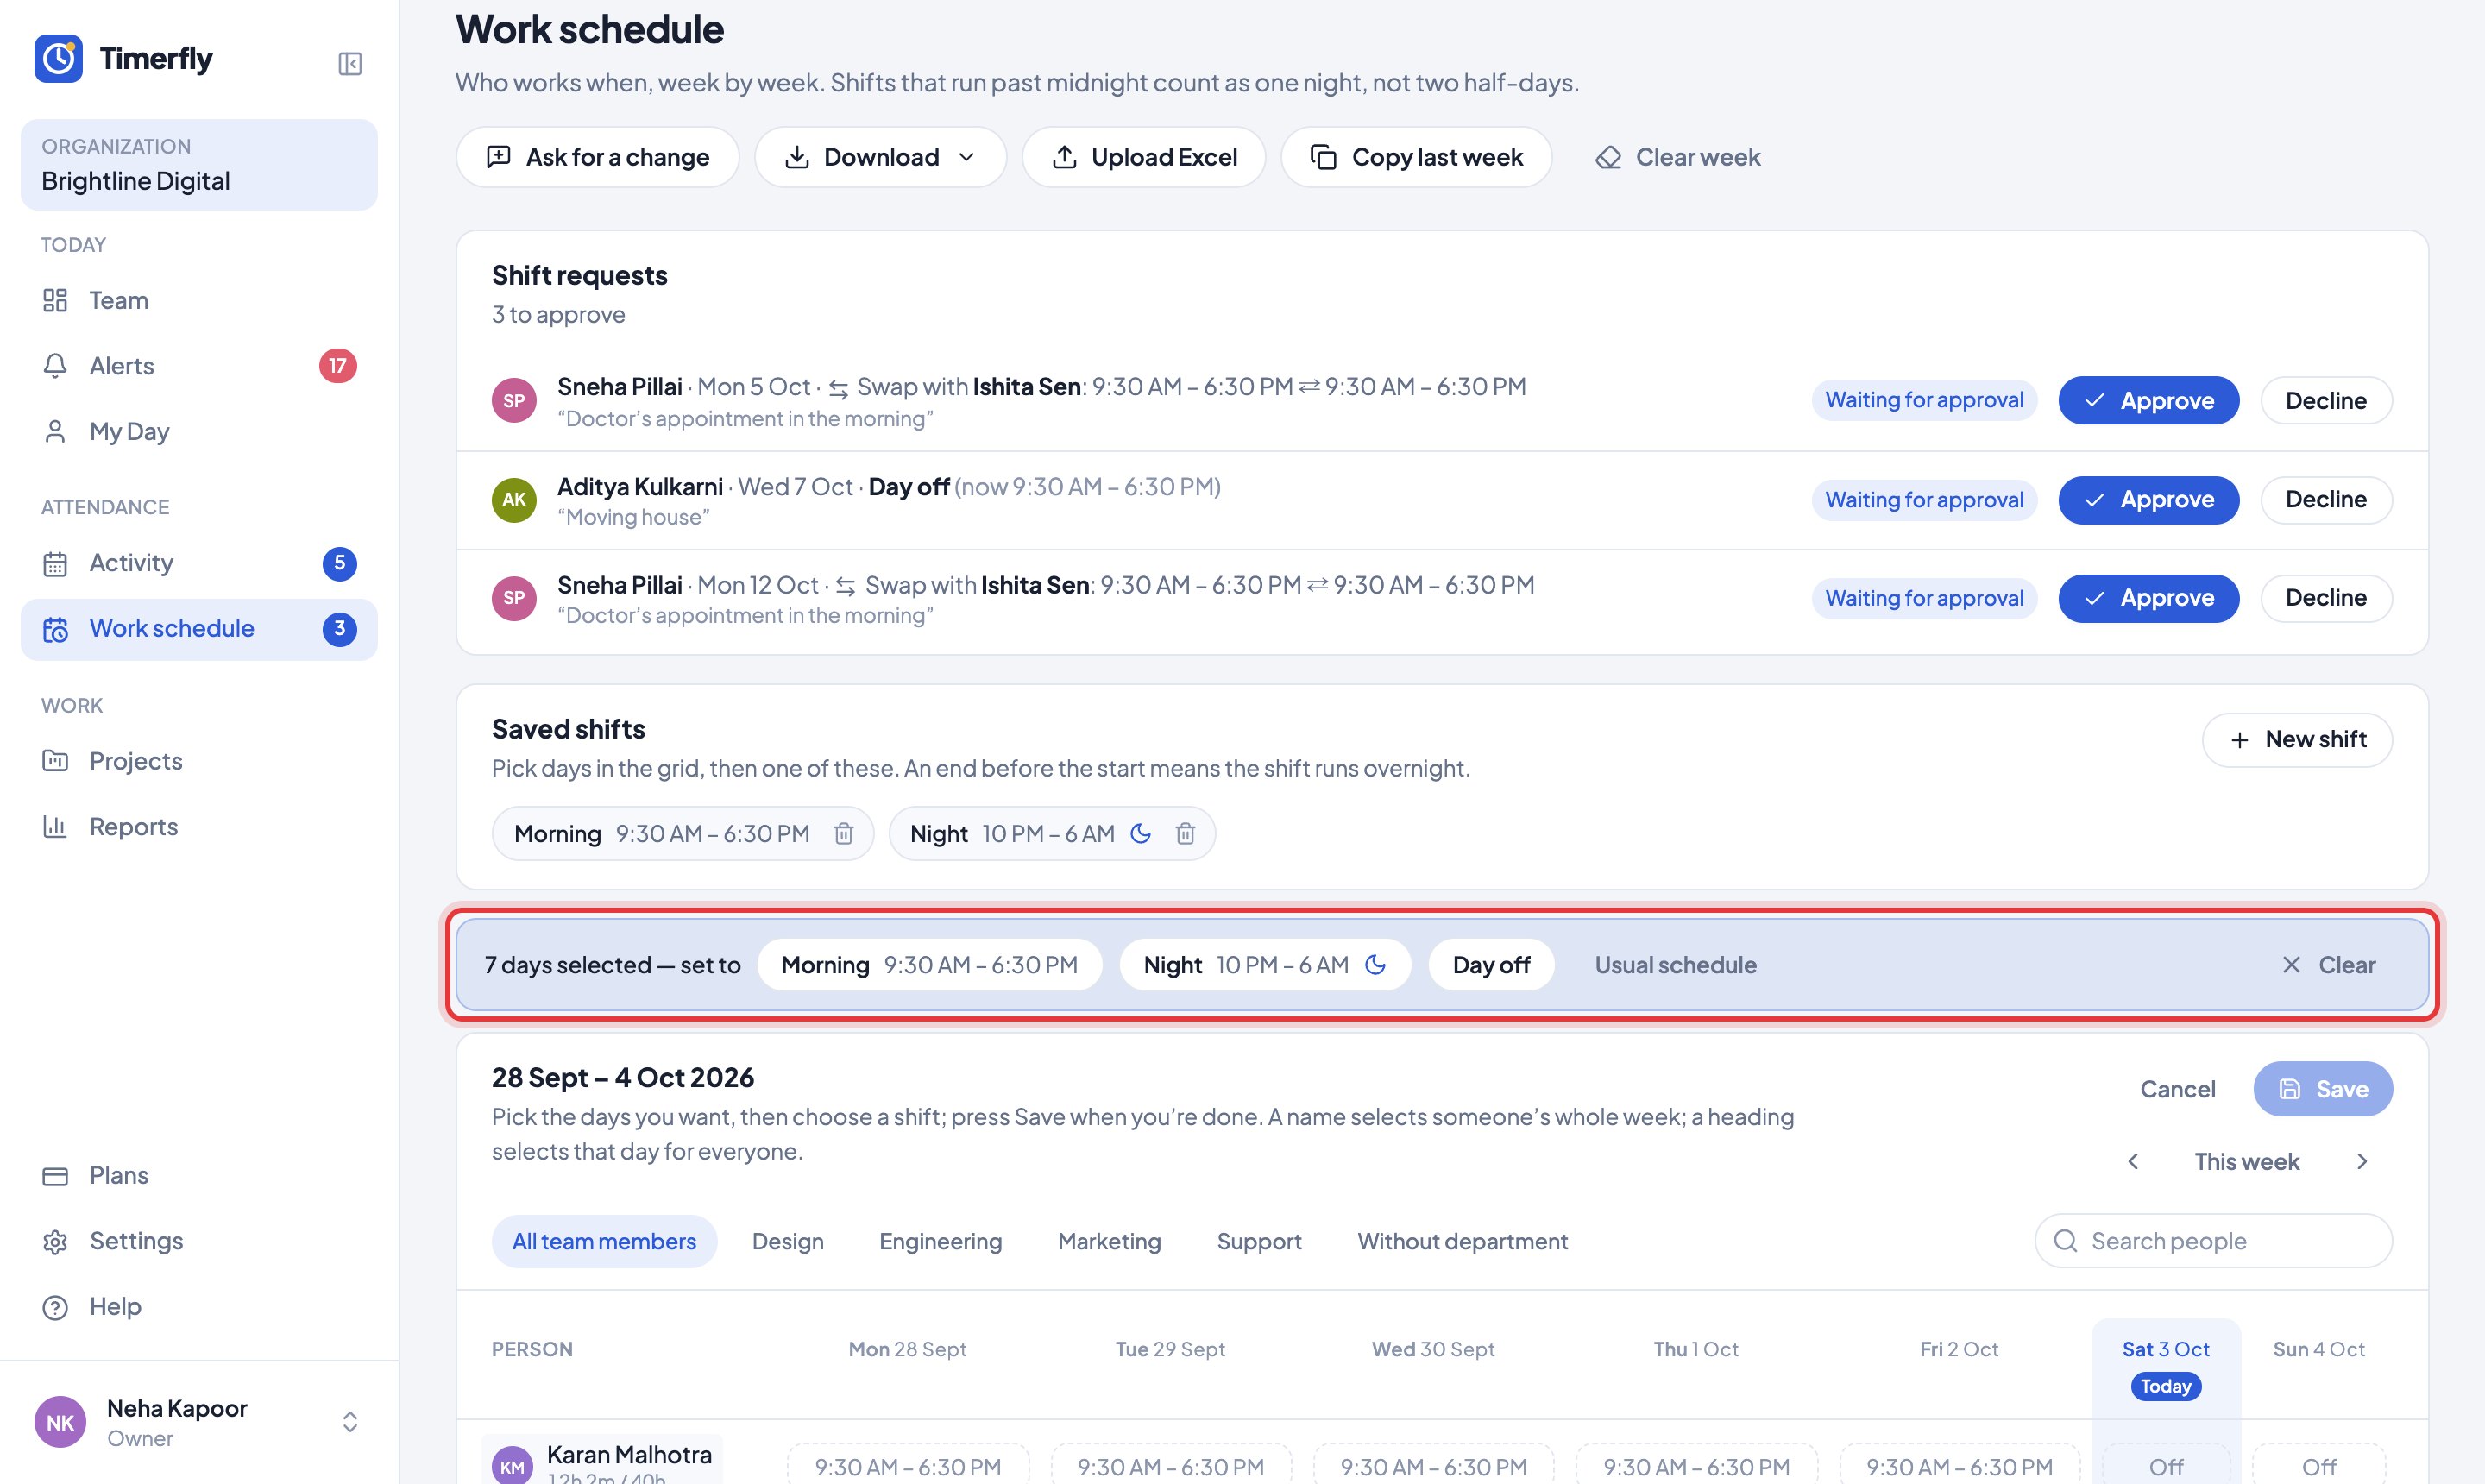Screen dimensions: 2485x1484
Task: Go to next week arrow
Action: [2362, 1161]
